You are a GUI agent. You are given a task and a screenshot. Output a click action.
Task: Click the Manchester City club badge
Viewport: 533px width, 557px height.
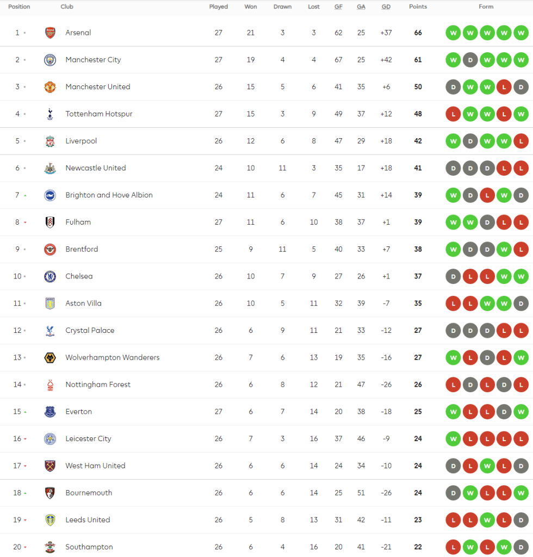(50, 60)
